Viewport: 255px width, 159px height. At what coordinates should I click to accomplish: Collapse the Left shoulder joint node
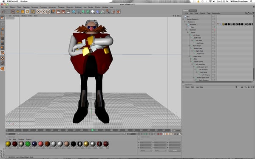[192, 64]
